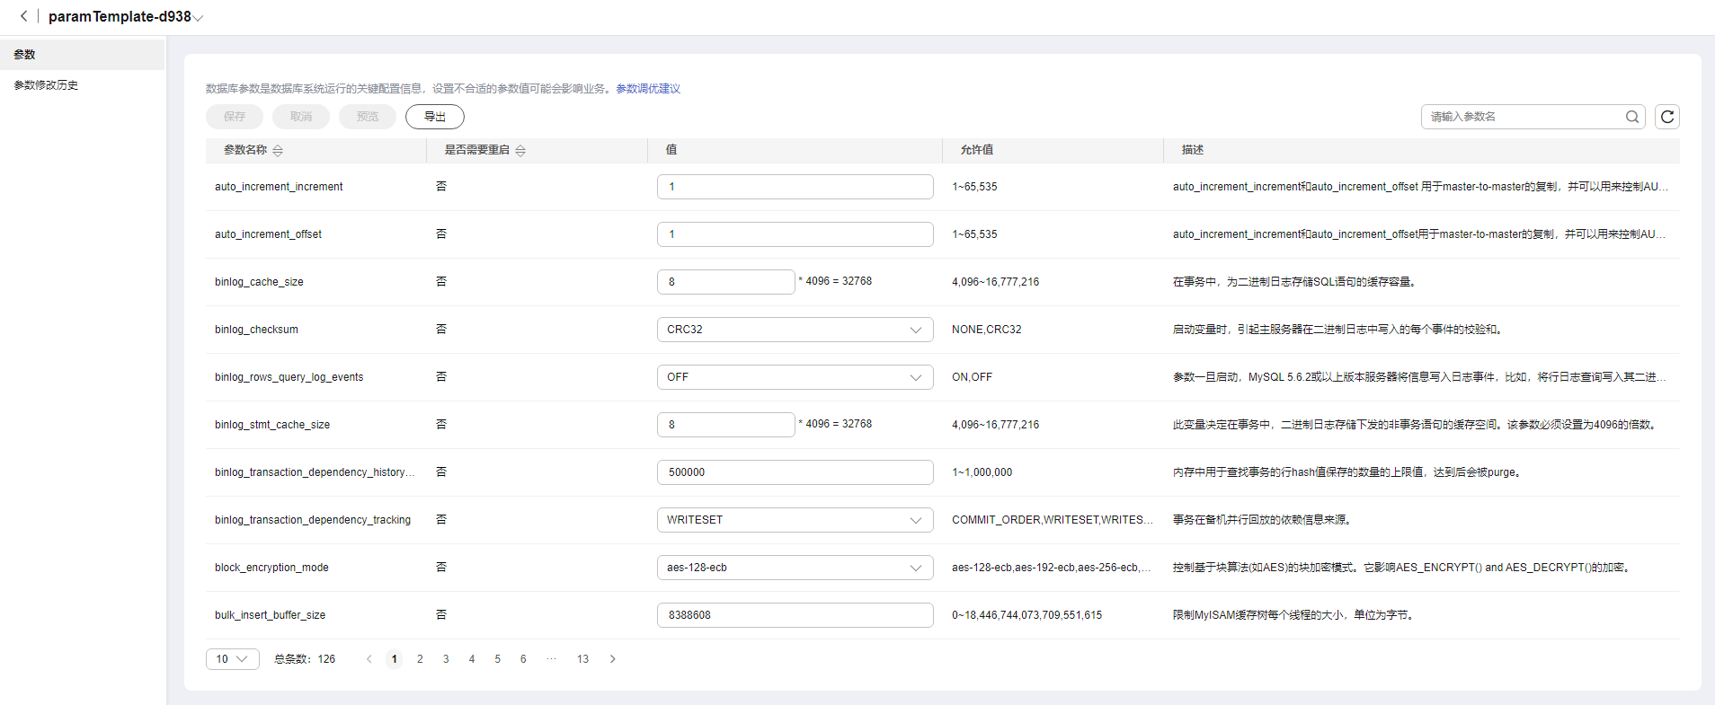Image resolution: width=1715 pixels, height=705 pixels.
Task: Click the 预览 button
Action: 368,117
